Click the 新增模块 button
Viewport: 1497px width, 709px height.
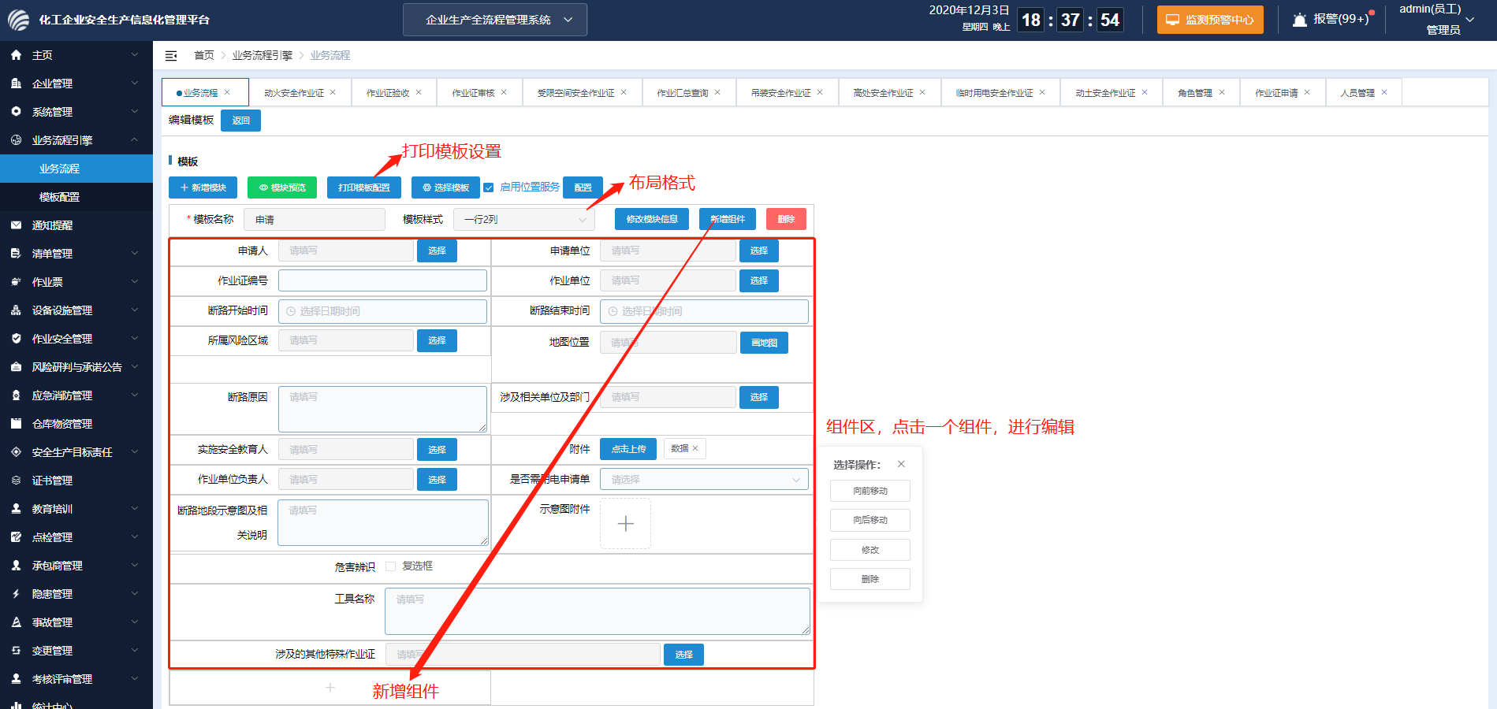(203, 187)
